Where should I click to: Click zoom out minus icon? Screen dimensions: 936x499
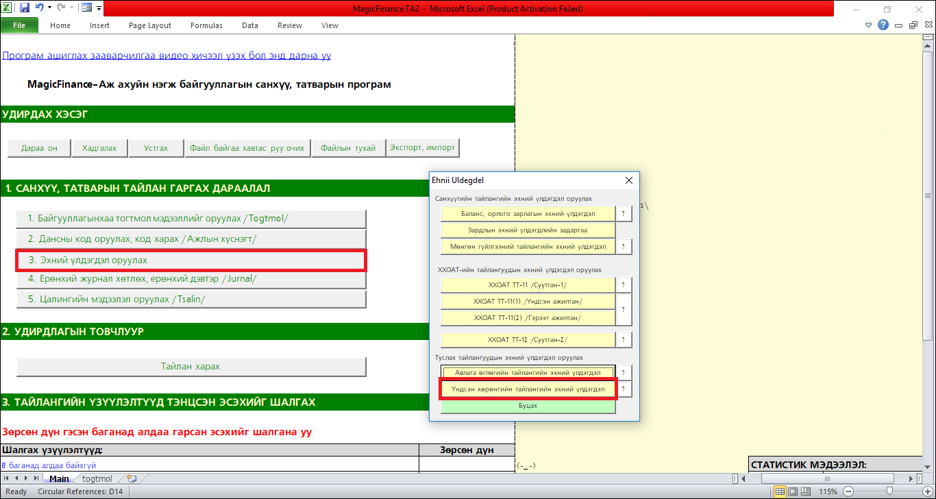[x=848, y=491]
